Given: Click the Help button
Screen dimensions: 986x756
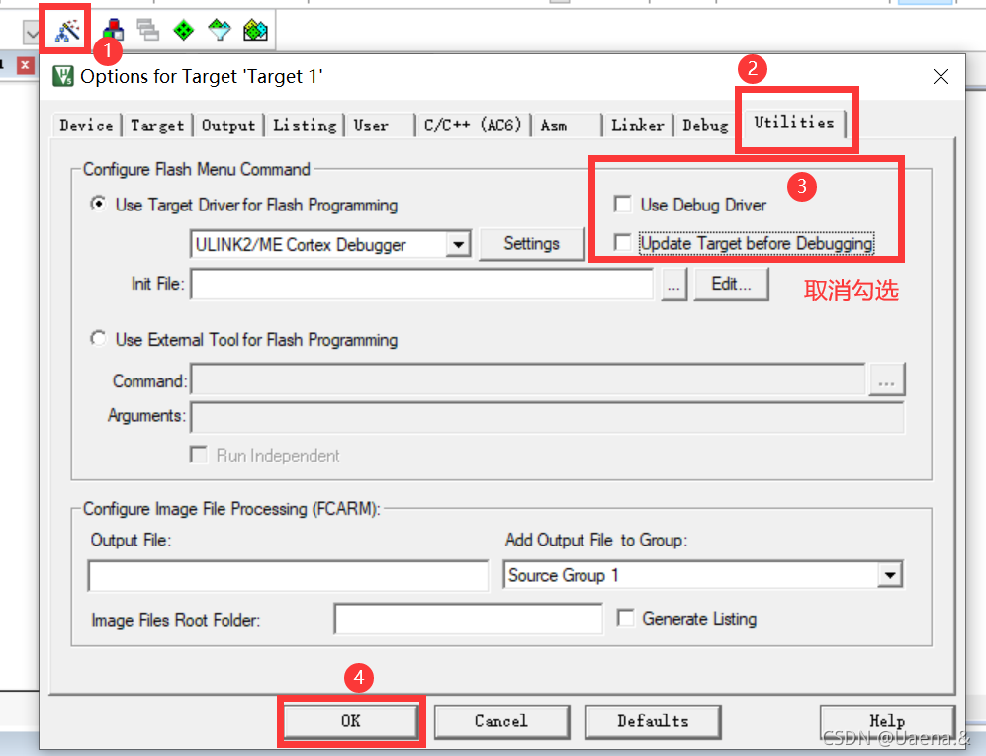Looking at the screenshot, I should coord(887,721).
